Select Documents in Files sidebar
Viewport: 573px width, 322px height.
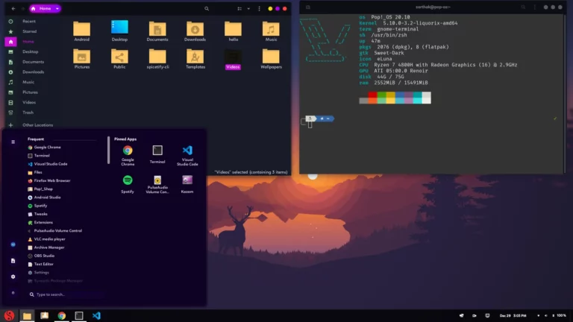pos(33,62)
